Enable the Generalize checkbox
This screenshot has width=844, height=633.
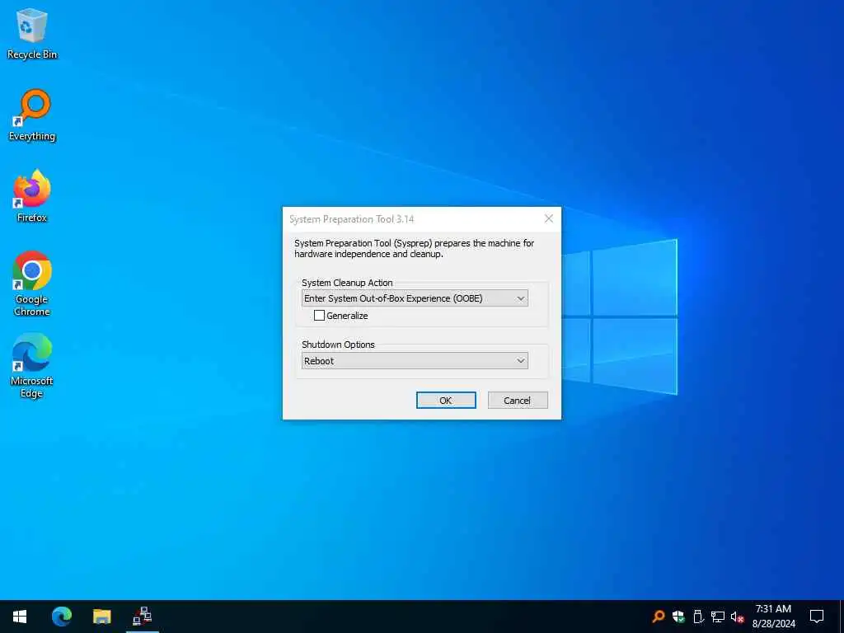click(319, 316)
